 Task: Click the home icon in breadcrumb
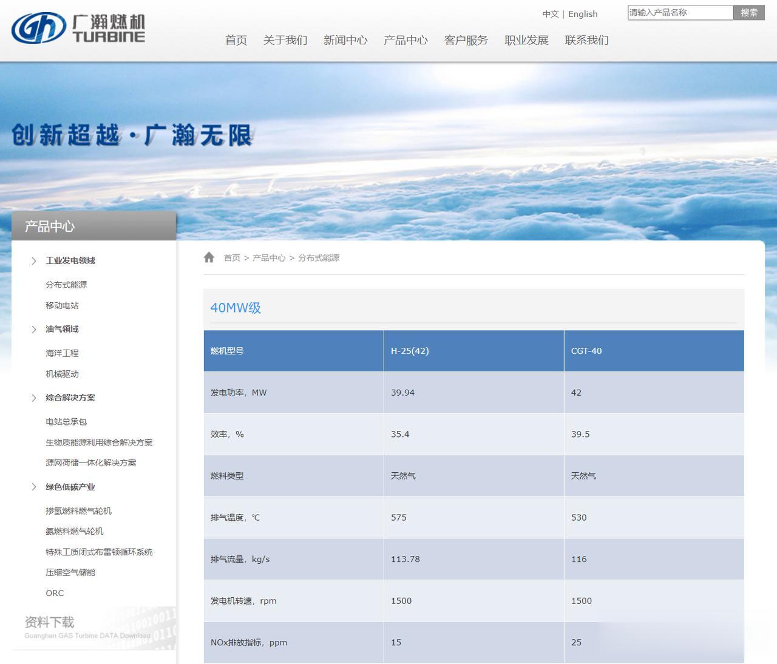coord(209,257)
